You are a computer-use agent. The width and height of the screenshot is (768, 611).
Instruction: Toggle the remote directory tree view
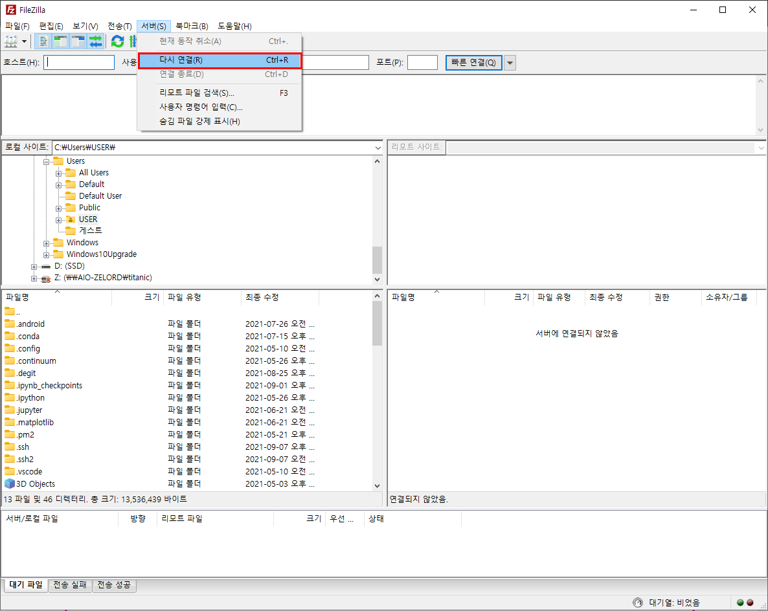tap(78, 41)
